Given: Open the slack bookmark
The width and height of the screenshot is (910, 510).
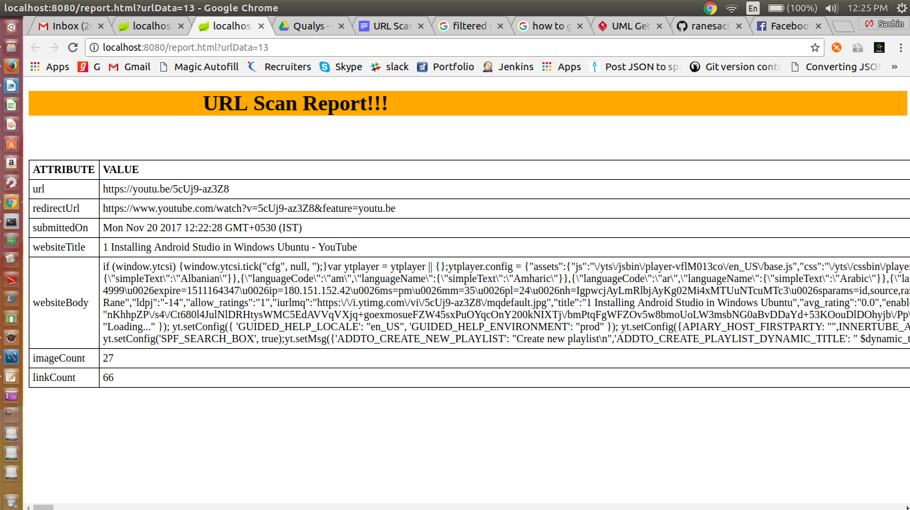Looking at the screenshot, I should (390, 67).
